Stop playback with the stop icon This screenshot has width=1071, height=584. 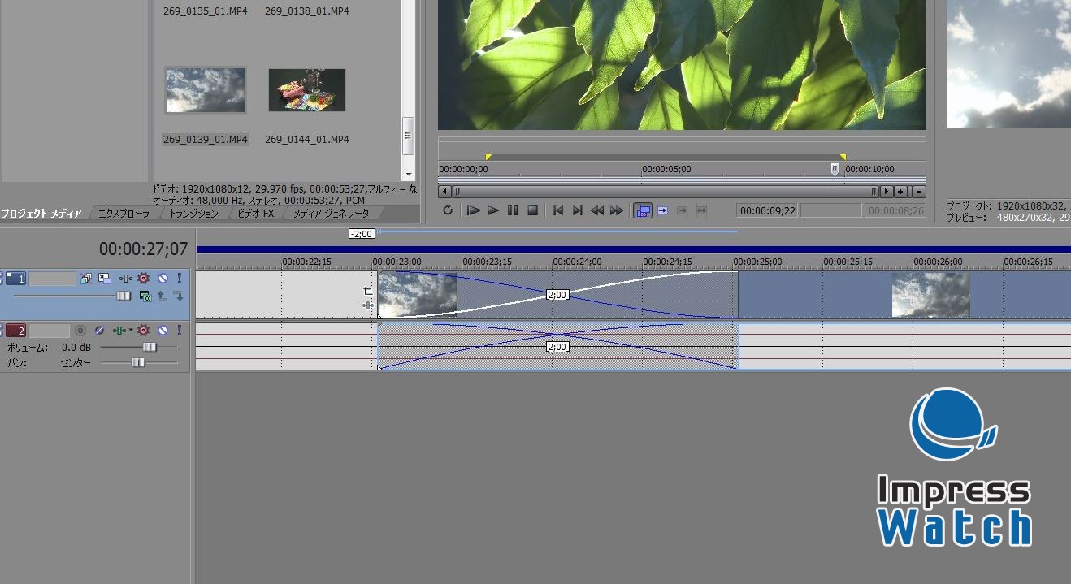[x=533, y=210]
